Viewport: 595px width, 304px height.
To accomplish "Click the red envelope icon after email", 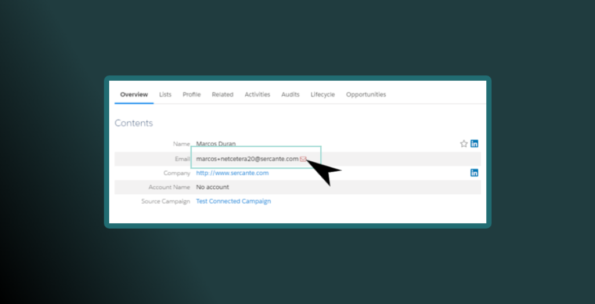I will [x=303, y=159].
